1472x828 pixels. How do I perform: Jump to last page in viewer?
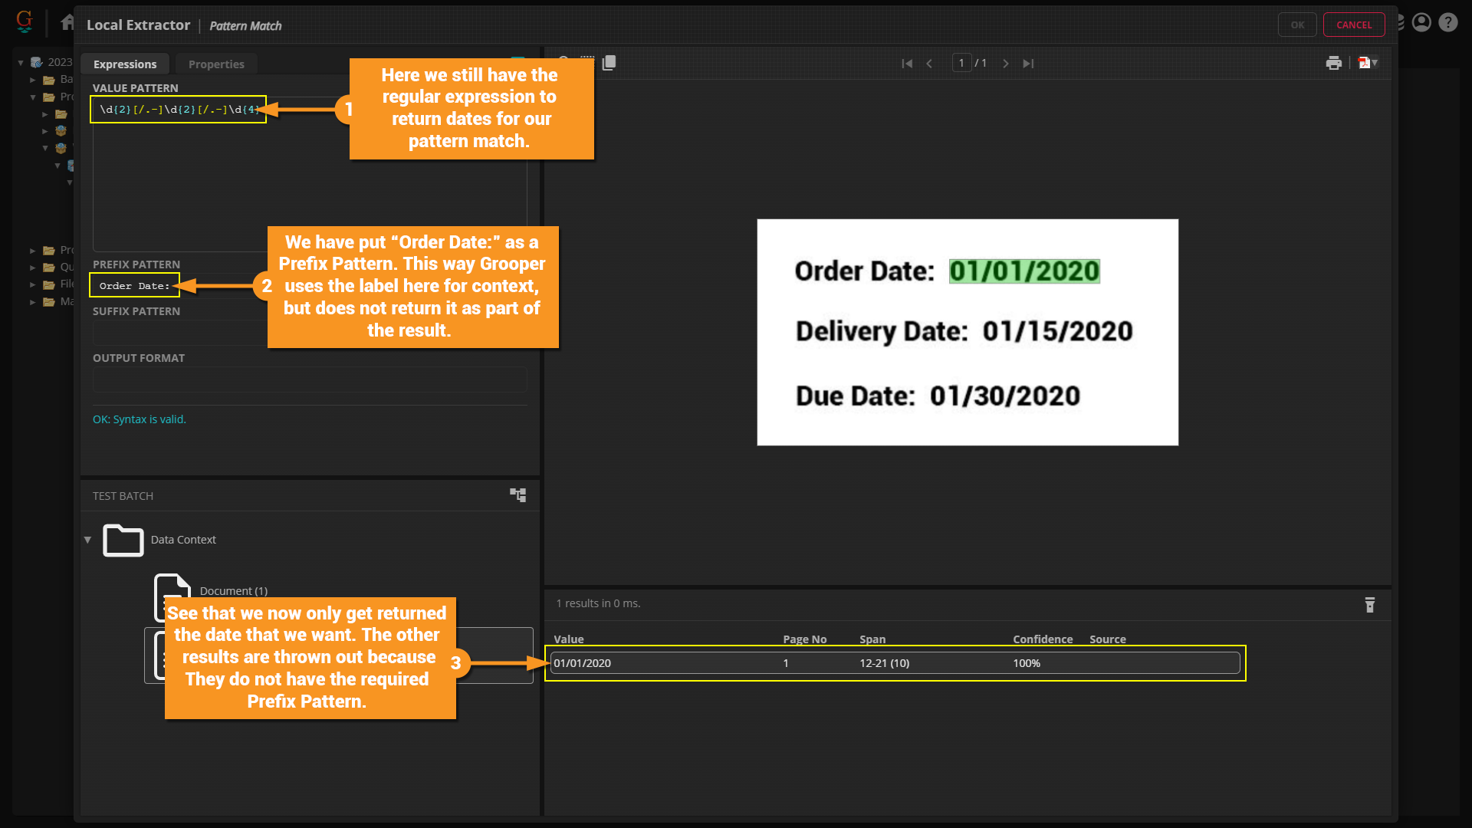pos(1028,64)
